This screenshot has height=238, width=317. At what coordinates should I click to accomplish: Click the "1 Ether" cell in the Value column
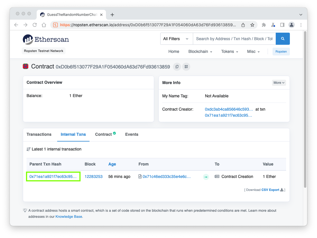pyautogui.click(x=269, y=176)
